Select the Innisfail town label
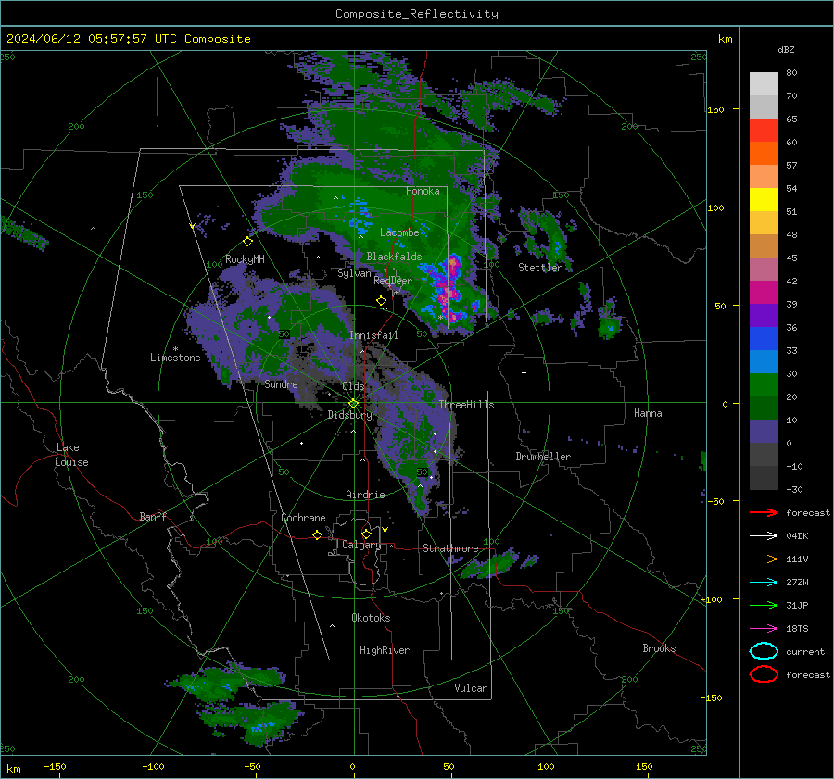This screenshot has width=834, height=779. click(x=373, y=335)
